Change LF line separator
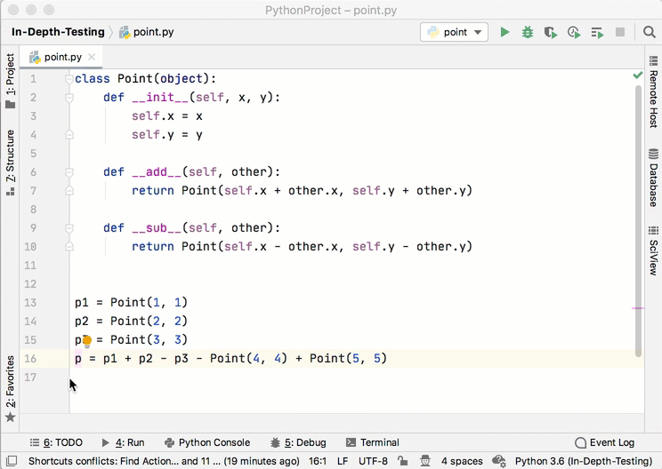This screenshot has width=662, height=469. click(x=343, y=461)
